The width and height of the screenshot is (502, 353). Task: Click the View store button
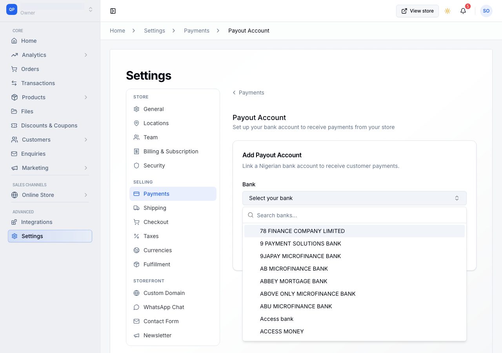pos(417,11)
